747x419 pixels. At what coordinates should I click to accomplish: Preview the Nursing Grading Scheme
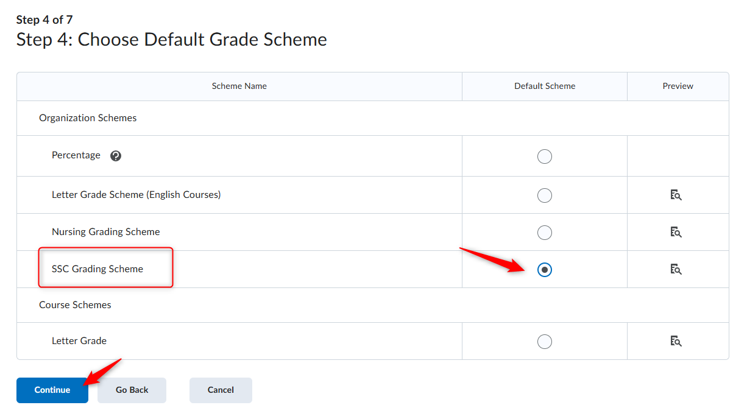676,232
